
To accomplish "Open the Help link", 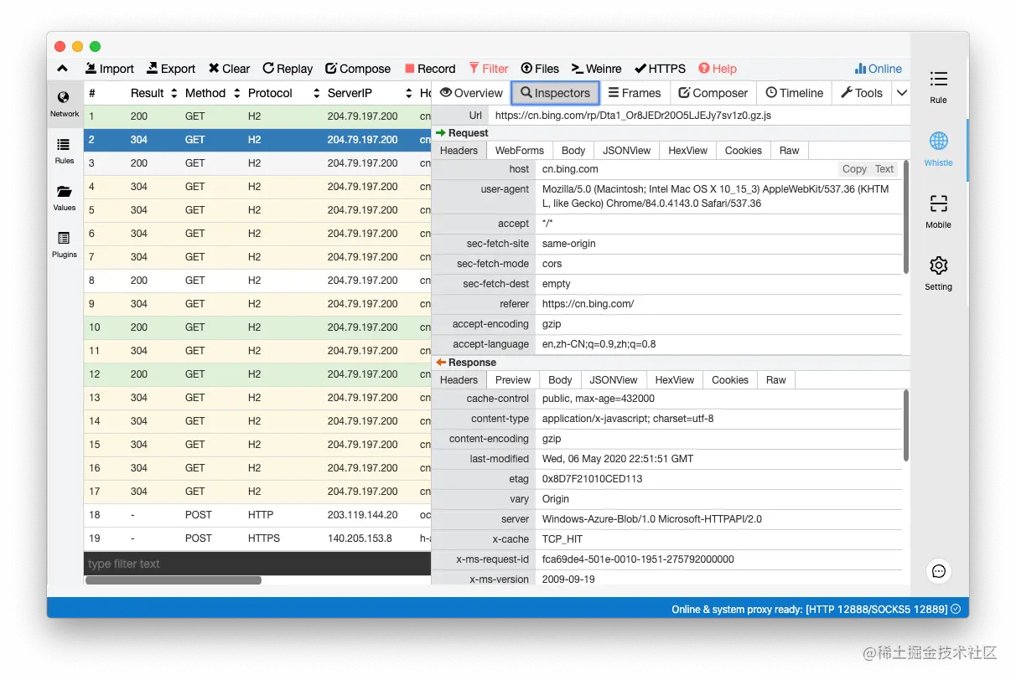I will tap(718, 69).
